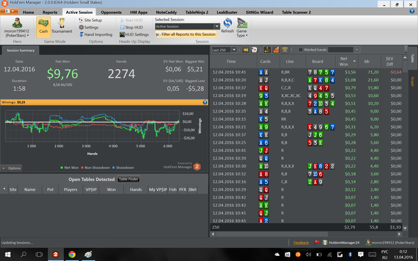The image size is (418, 261).
Task: Click the horizontal scrollbar right arrow
Action: 399,234
